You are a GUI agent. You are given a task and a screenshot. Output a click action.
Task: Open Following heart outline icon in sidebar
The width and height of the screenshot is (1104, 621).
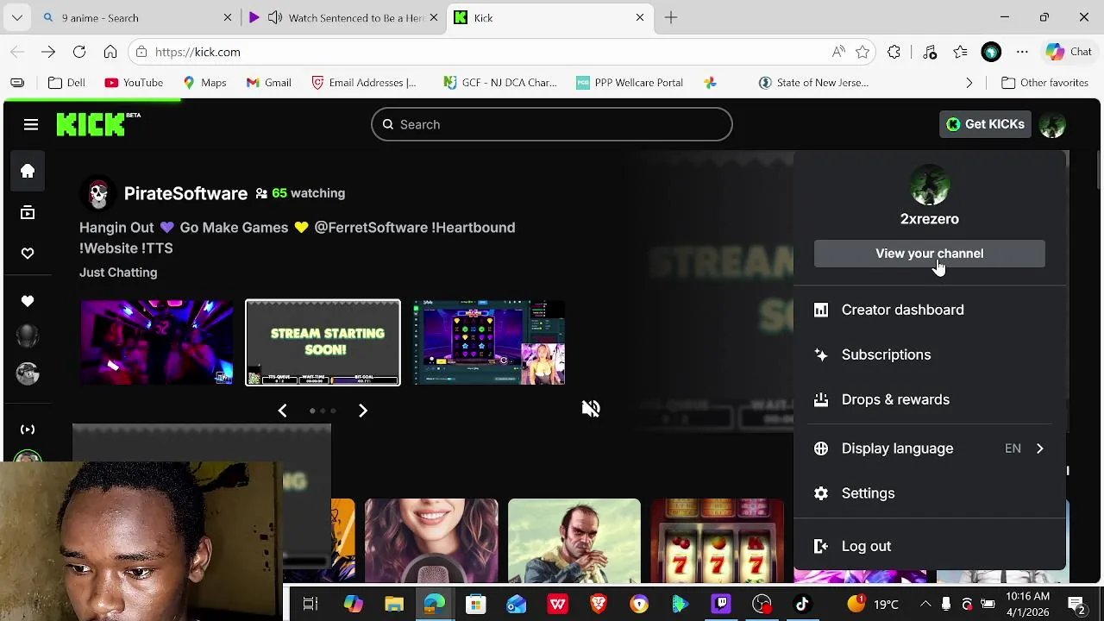click(28, 254)
